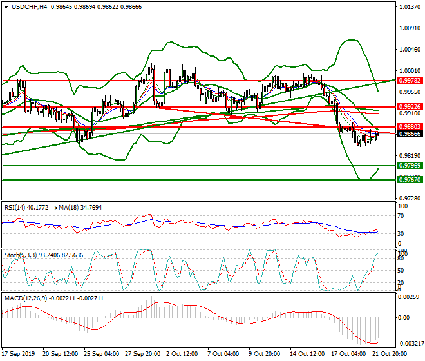The image size is (425, 361).
Task: Click the current price label 0.98666
Action: [x=410, y=134]
